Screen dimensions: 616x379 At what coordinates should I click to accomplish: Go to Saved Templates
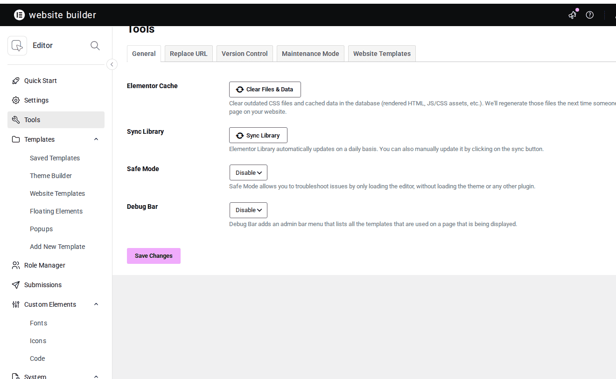[x=55, y=158]
